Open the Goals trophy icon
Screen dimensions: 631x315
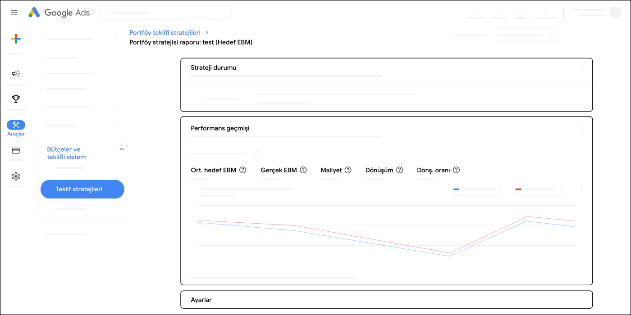pyautogui.click(x=16, y=99)
